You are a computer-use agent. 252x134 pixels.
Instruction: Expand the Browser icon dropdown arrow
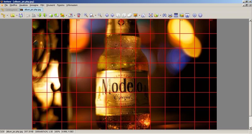tap(7, 15)
